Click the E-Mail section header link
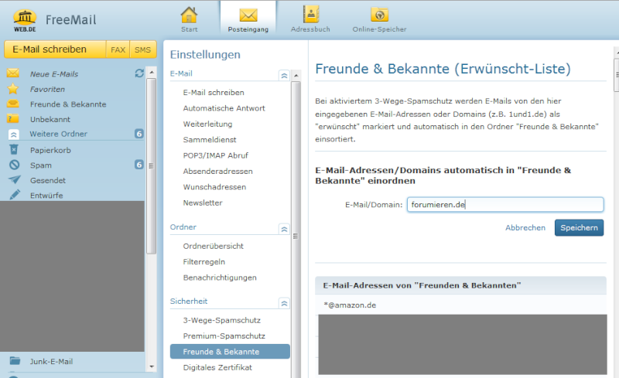 (181, 73)
